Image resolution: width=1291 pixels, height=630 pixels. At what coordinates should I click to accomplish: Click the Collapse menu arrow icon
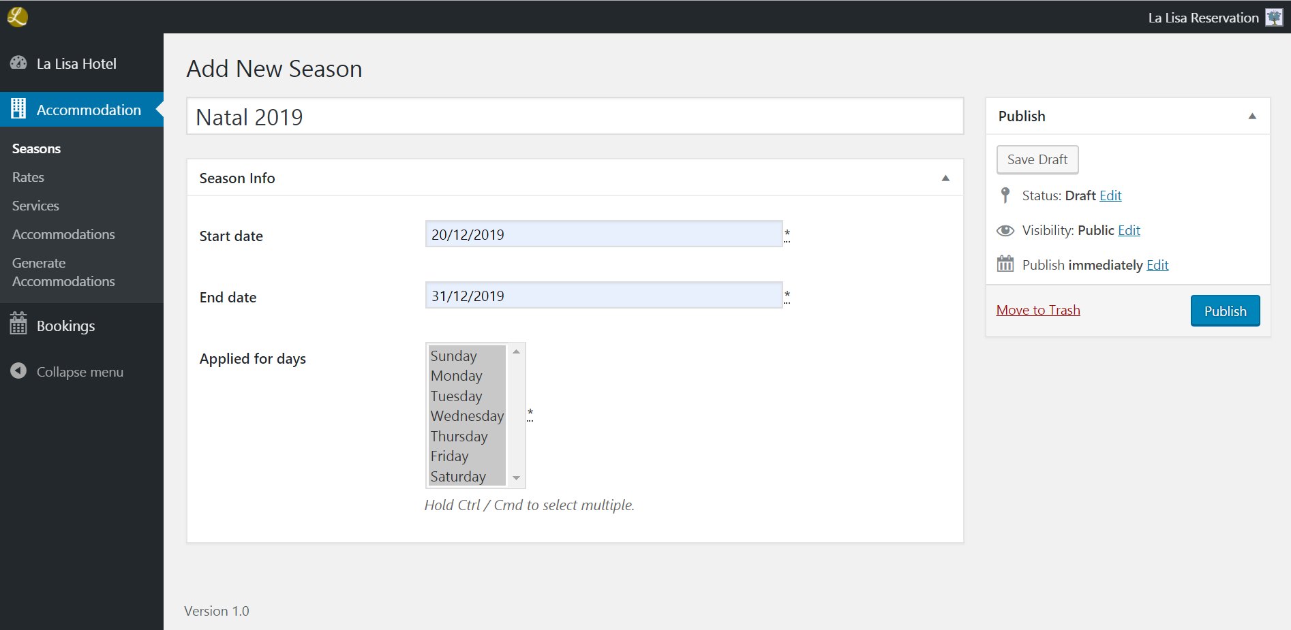(18, 371)
